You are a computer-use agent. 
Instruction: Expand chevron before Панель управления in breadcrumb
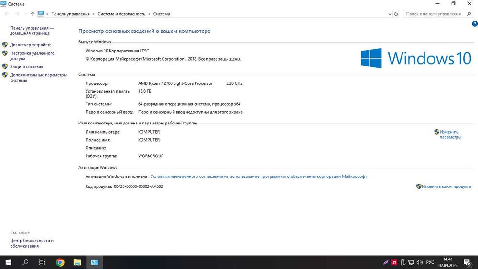47,14
